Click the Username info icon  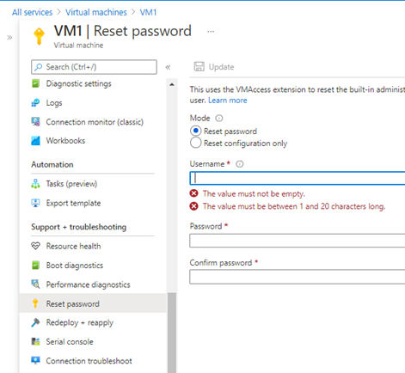click(240, 164)
